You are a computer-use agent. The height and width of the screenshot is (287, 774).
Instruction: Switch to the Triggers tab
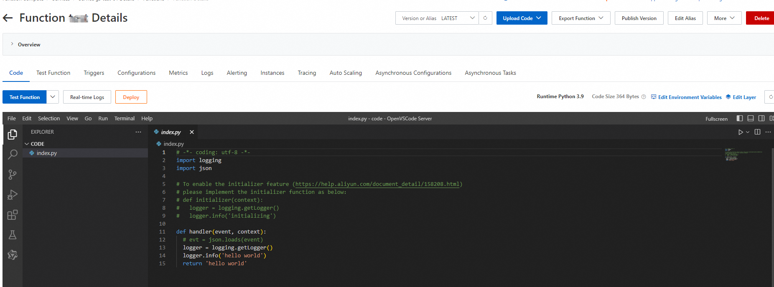pos(94,73)
